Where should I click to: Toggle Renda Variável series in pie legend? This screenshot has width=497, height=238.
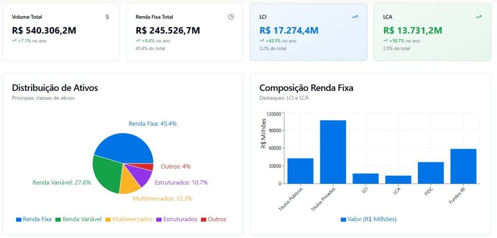[79, 219]
